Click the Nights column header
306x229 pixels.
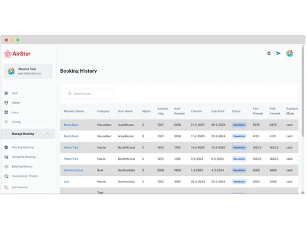point(146,111)
